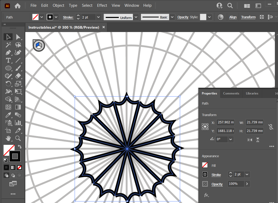This screenshot has height=203, width=278.
Task: Switch to the Libraries tab
Action: pos(252,93)
